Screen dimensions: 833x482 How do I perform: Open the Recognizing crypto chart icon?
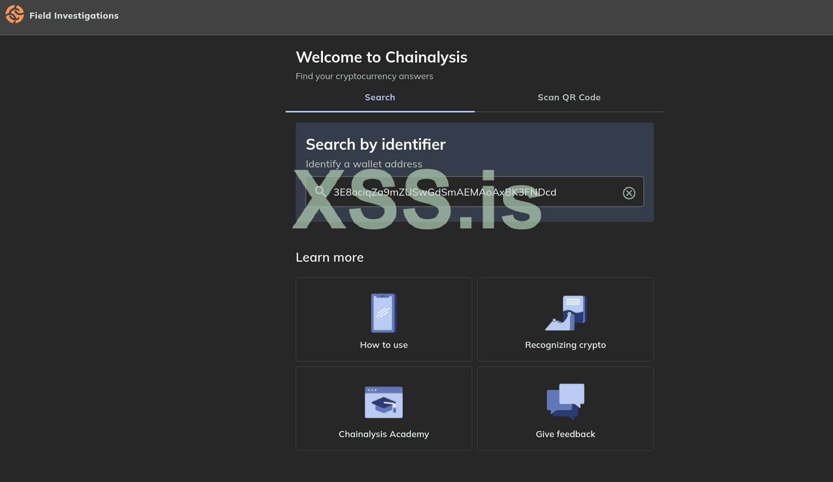(x=566, y=313)
